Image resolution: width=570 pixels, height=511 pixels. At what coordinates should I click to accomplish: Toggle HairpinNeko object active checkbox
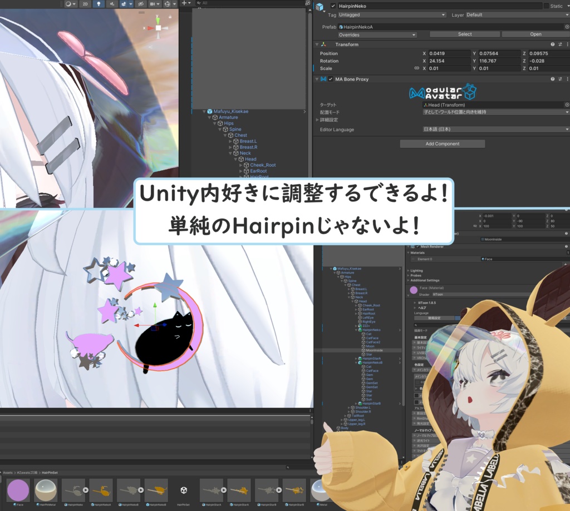click(333, 6)
